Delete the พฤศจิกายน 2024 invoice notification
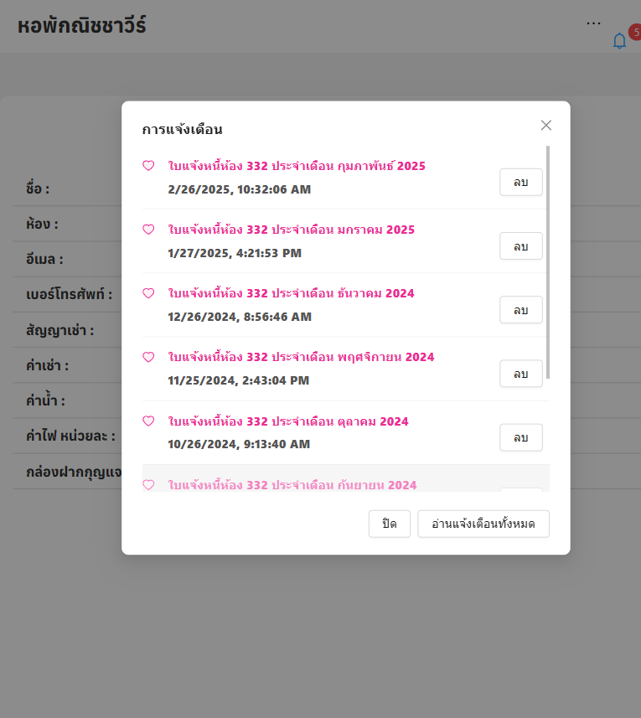Viewport: 641px width, 718px height. click(x=520, y=374)
